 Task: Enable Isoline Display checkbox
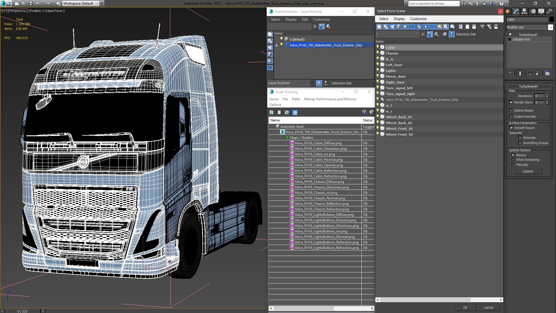click(511, 110)
